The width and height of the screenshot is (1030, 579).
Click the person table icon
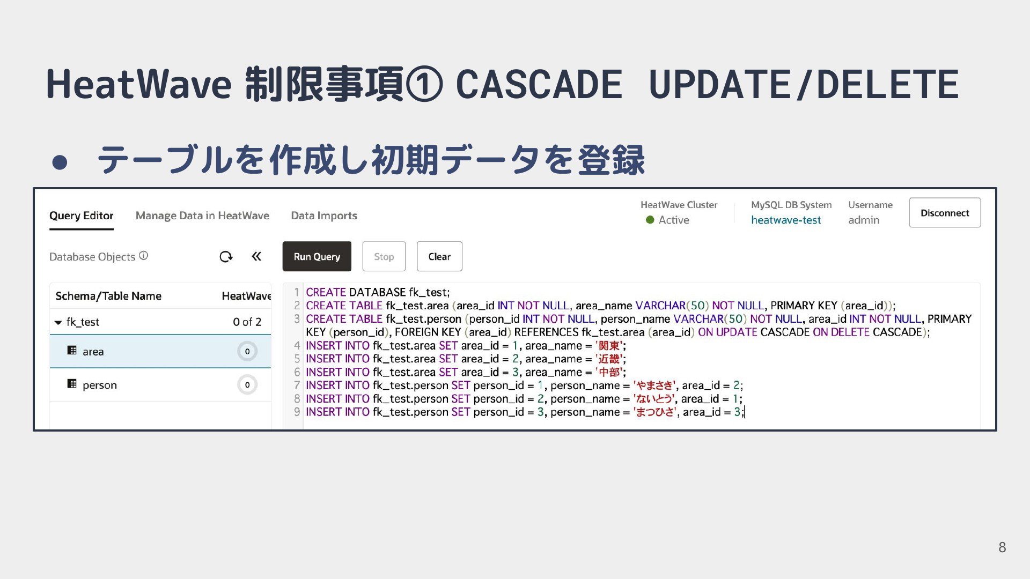coord(72,384)
